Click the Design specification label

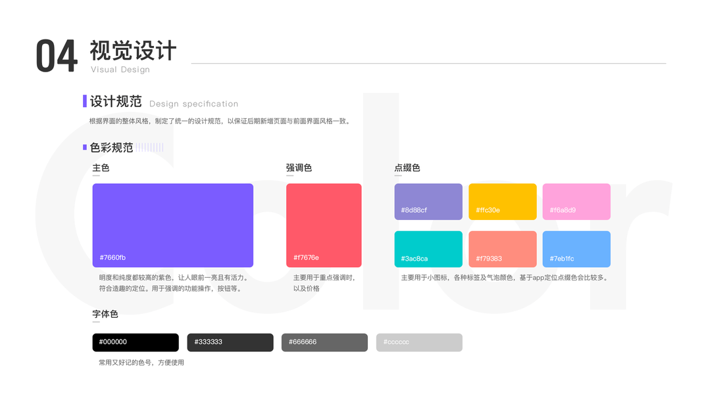click(193, 104)
